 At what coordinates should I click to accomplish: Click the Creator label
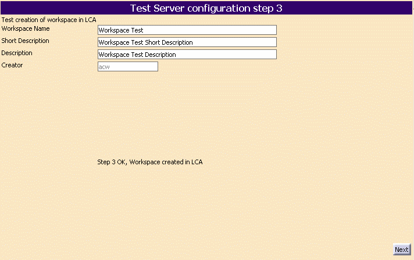point(12,65)
